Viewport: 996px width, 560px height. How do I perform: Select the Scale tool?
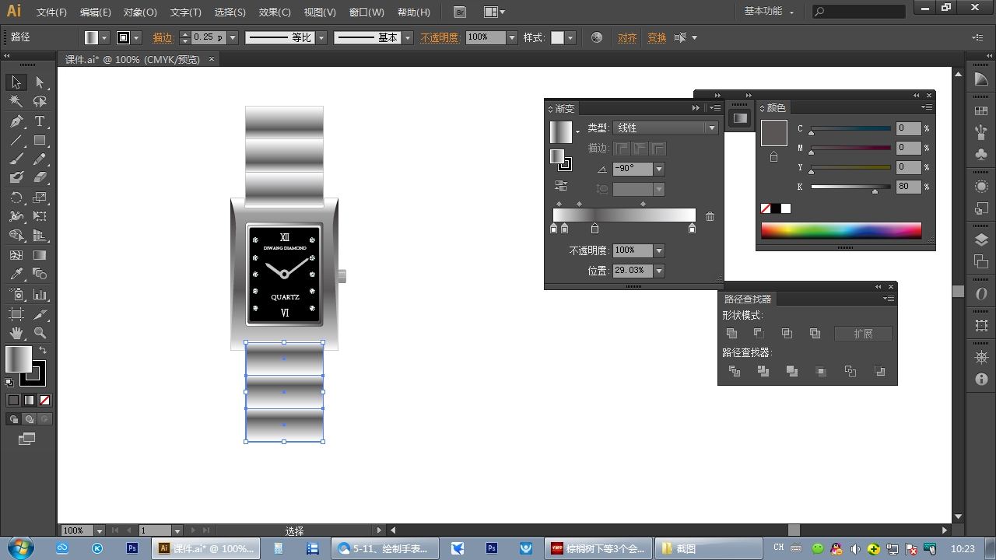[x=40, y=198]
